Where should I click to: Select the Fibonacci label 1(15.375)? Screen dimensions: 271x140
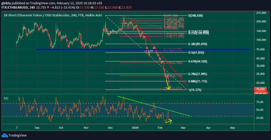pyautogui.click(x=195, y=90)
